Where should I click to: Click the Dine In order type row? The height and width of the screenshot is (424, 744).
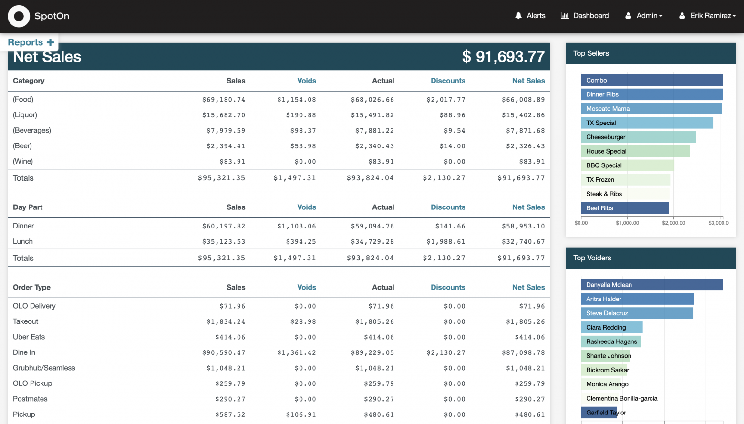pos(24,352)
